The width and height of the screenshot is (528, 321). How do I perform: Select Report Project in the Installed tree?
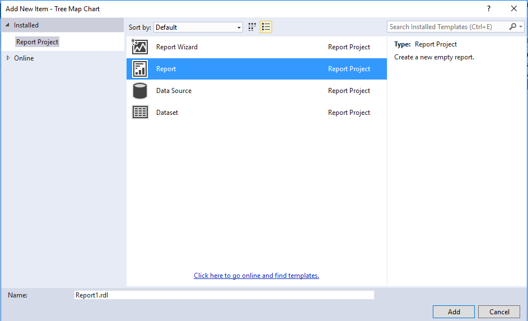[x=37, y=42]
